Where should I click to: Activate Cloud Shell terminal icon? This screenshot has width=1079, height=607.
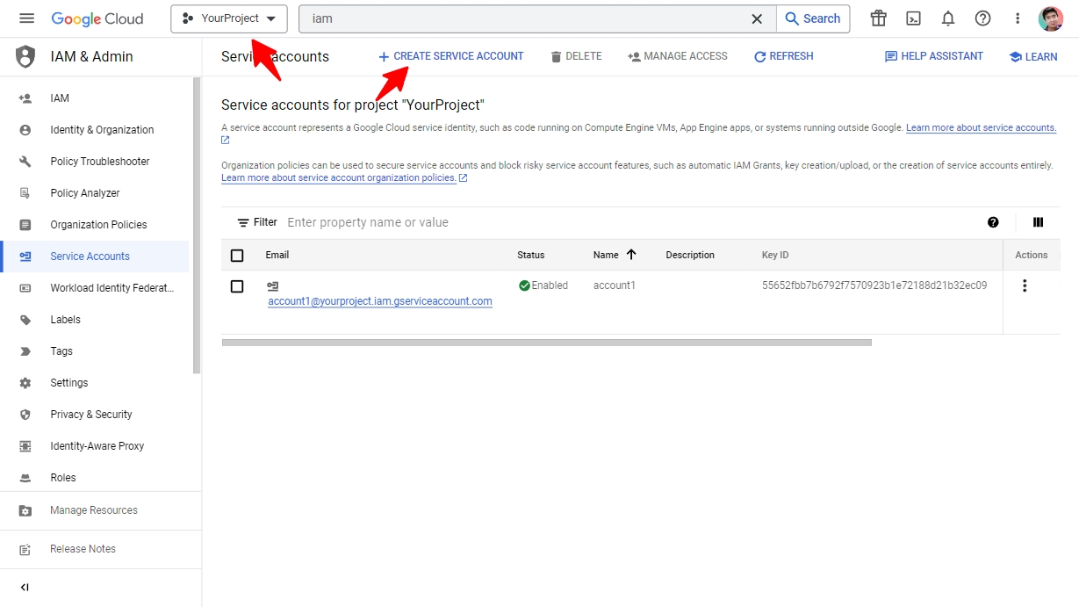pyautogui.click(x=913, y=18)
